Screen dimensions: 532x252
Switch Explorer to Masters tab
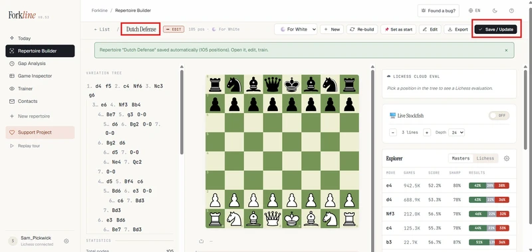click(x=461, y=158)
